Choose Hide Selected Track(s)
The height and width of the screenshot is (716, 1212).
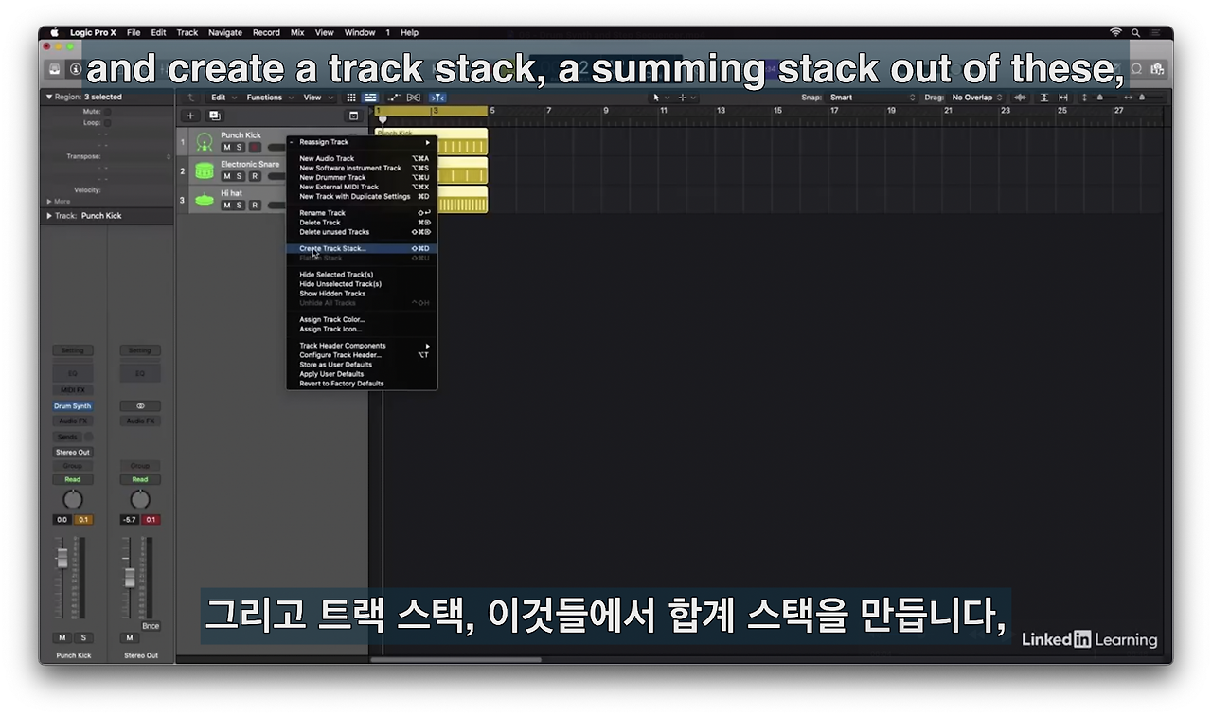(x=362, y=275)
